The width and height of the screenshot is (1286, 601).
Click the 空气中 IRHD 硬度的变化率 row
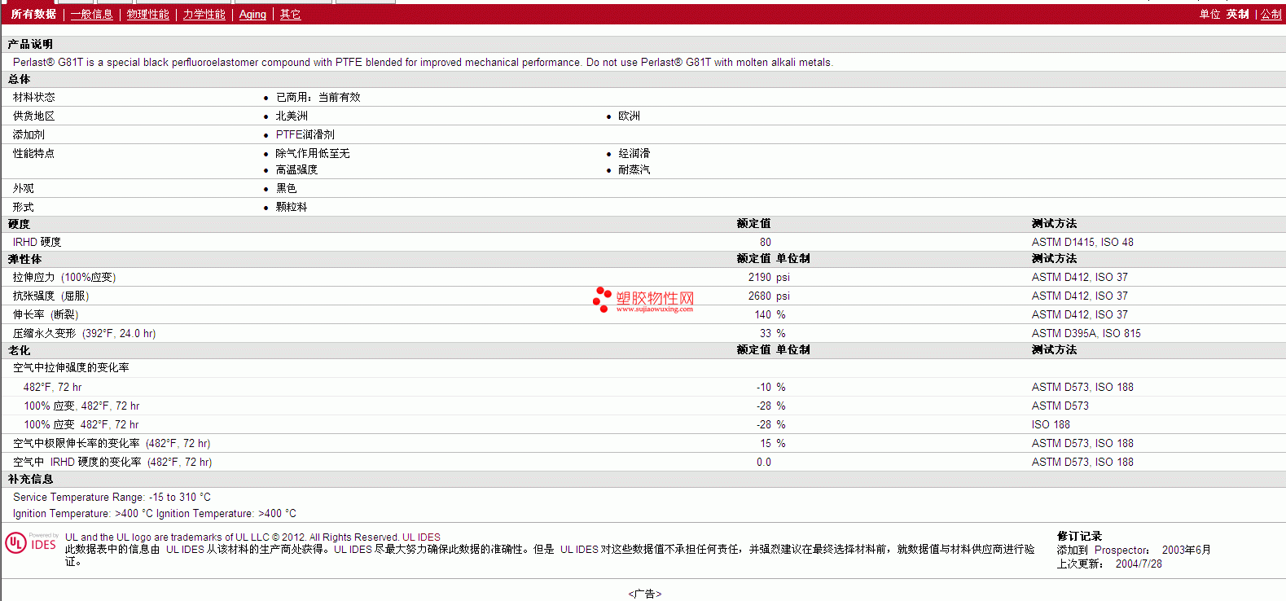tap(643, 462)
